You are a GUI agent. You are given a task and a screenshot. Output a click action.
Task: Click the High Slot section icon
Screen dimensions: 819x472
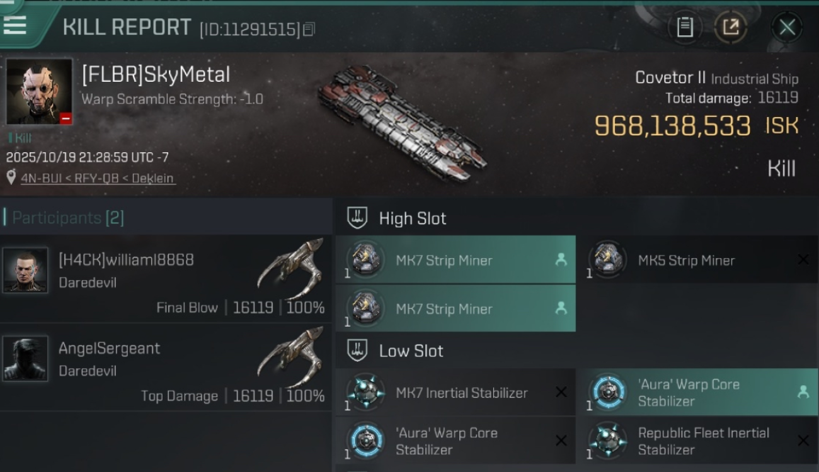(357, 218)
